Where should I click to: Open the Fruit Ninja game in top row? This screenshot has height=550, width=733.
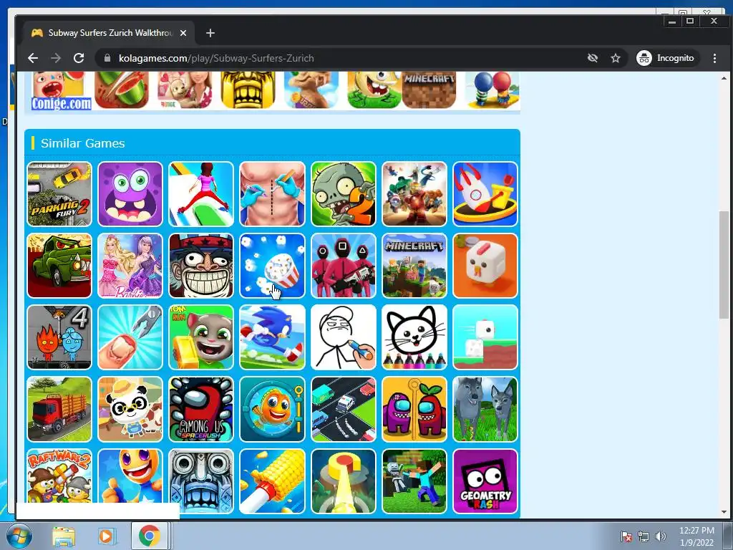coord(122,90)
